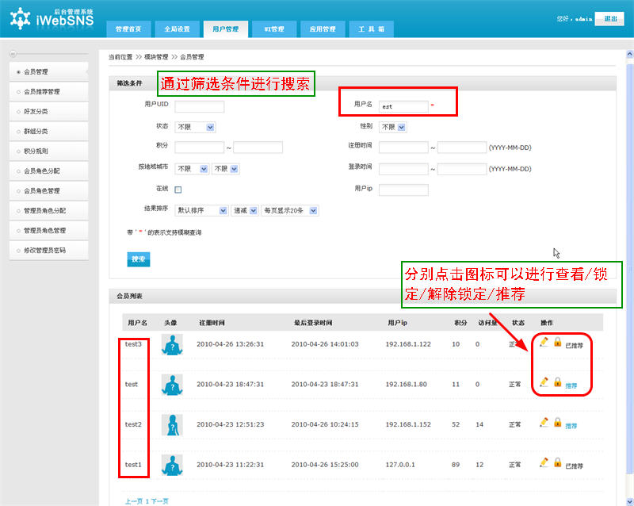634x506 pixels.
Task: Select 积分规则 in the sidebar
Action: 48,151
